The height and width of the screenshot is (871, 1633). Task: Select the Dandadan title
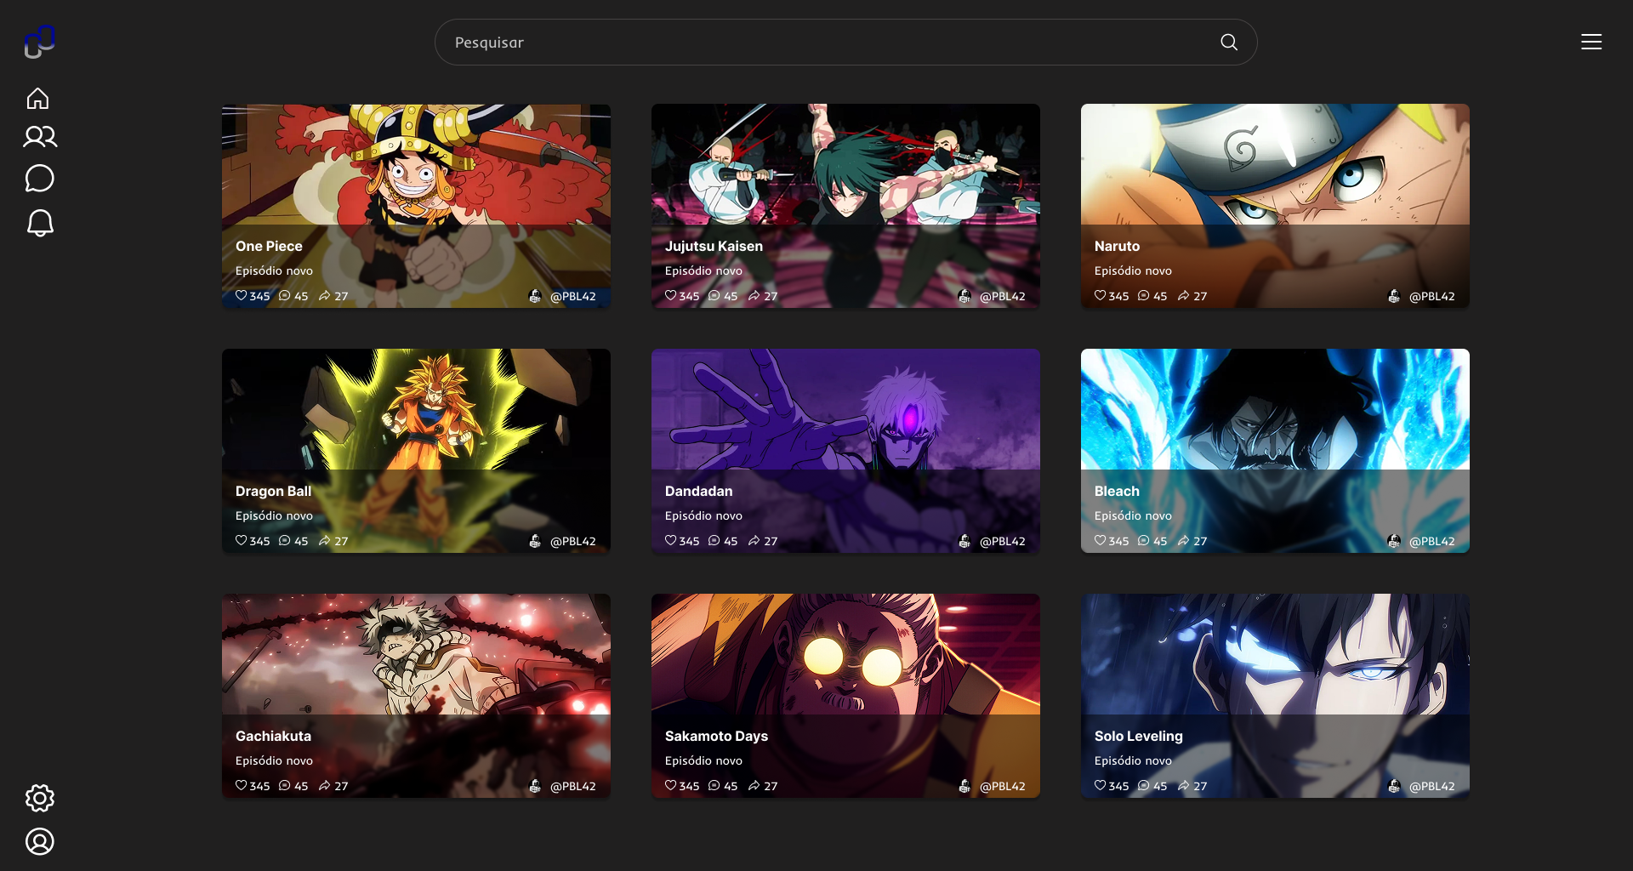pos(698,491)
